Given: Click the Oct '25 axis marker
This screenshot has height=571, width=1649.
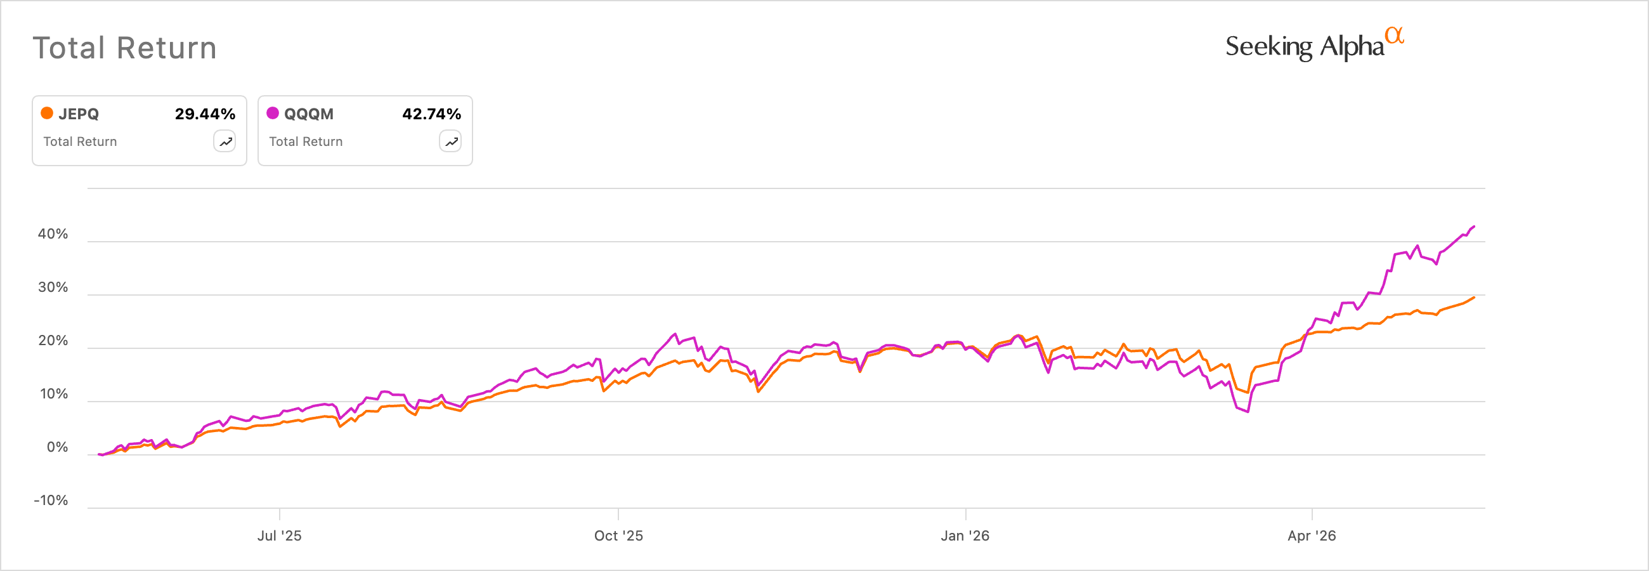Looking at the screenshot, I should coord(618,536).
